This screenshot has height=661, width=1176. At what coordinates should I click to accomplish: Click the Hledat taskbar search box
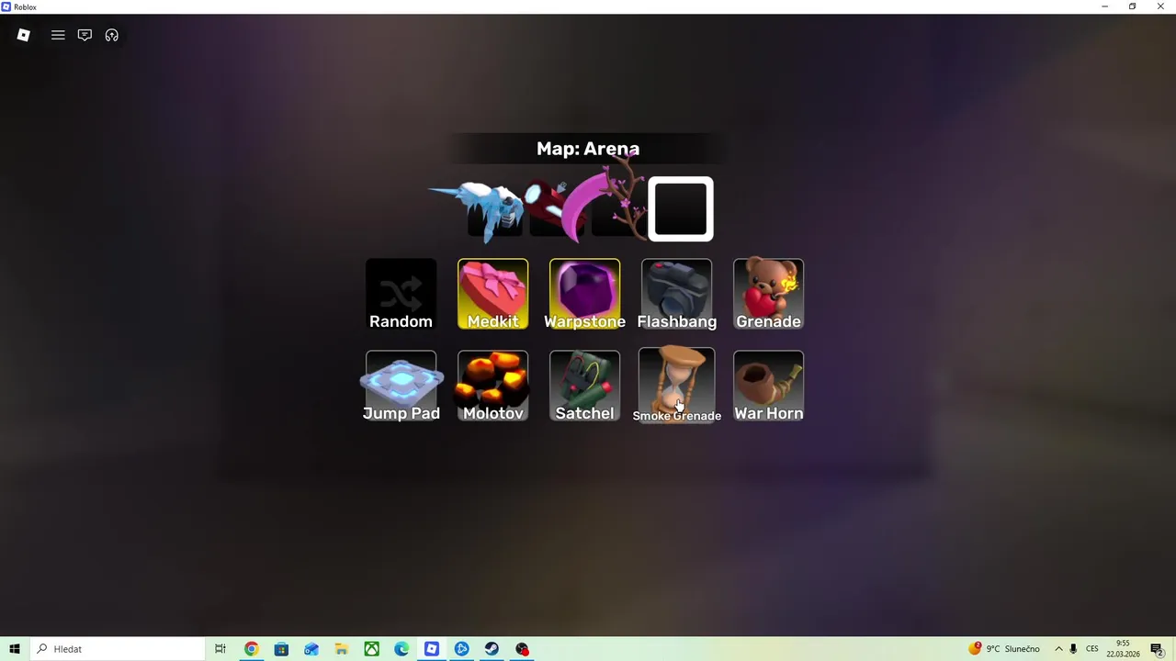(x=117, y=649)
